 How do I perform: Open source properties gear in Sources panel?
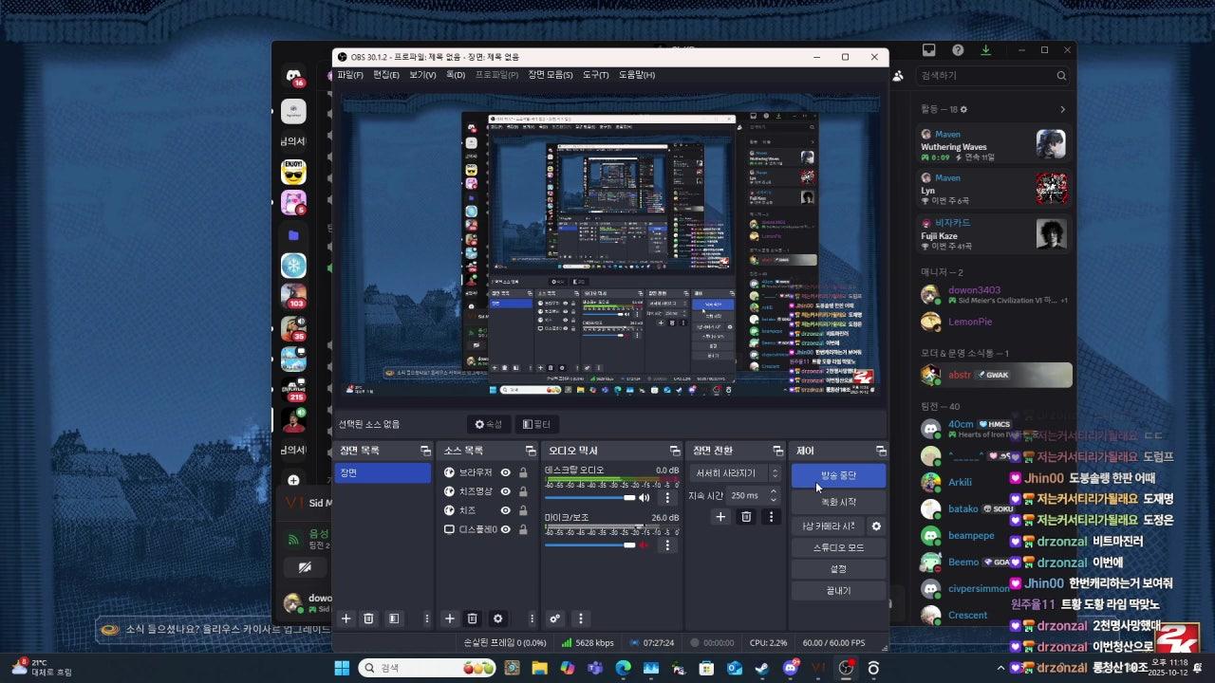pos(497,618)
